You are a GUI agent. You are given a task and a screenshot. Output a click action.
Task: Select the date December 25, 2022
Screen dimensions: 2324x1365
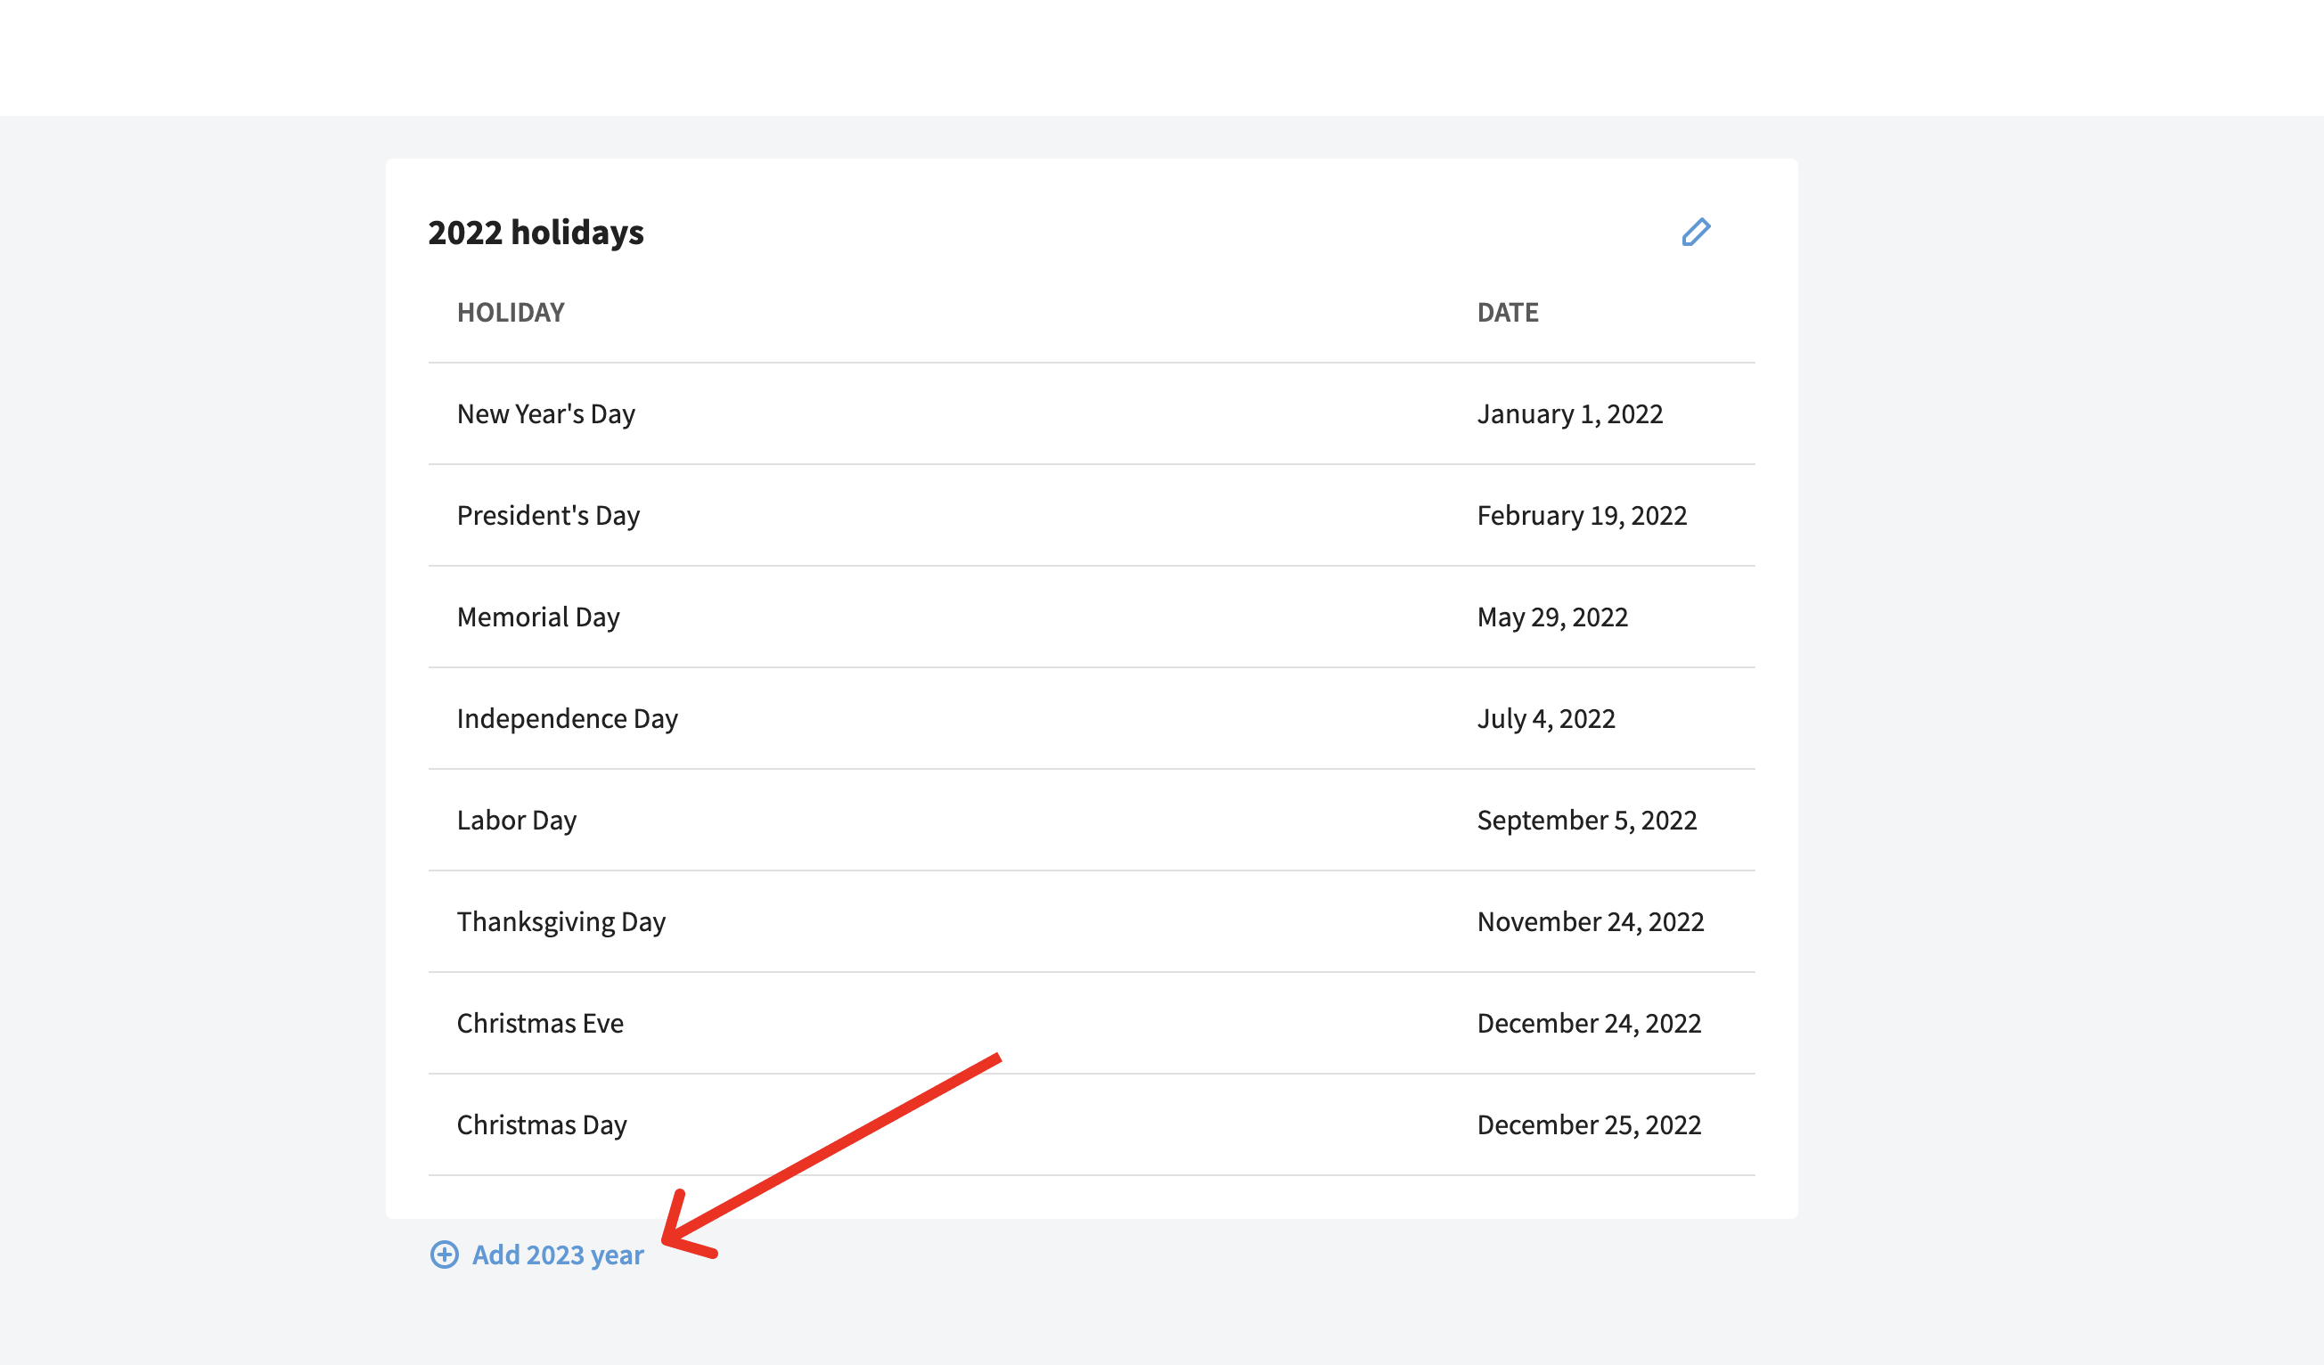[1588, 1124]
